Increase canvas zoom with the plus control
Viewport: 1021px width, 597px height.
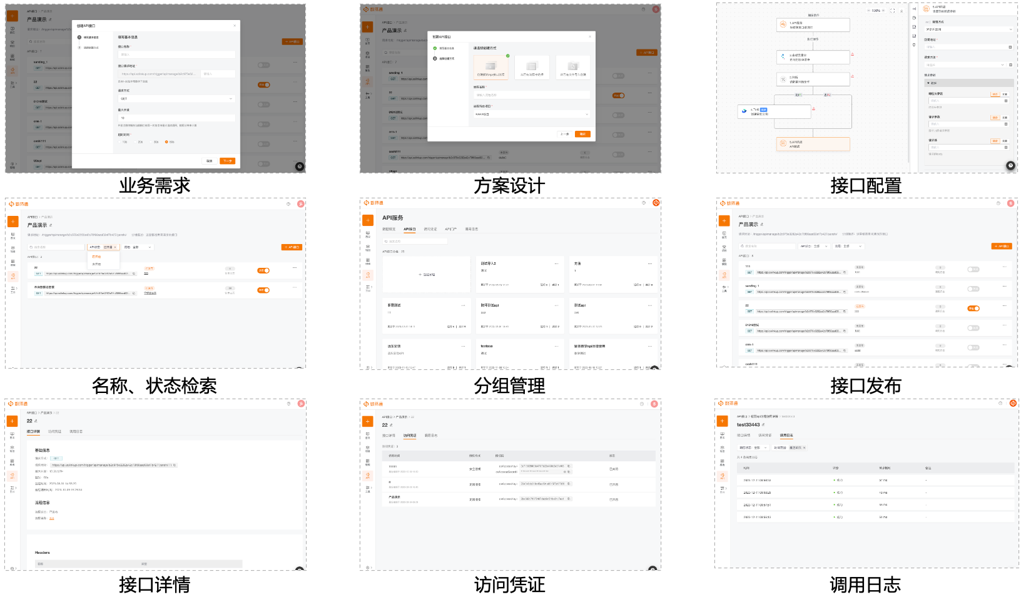tap(883, 11)
